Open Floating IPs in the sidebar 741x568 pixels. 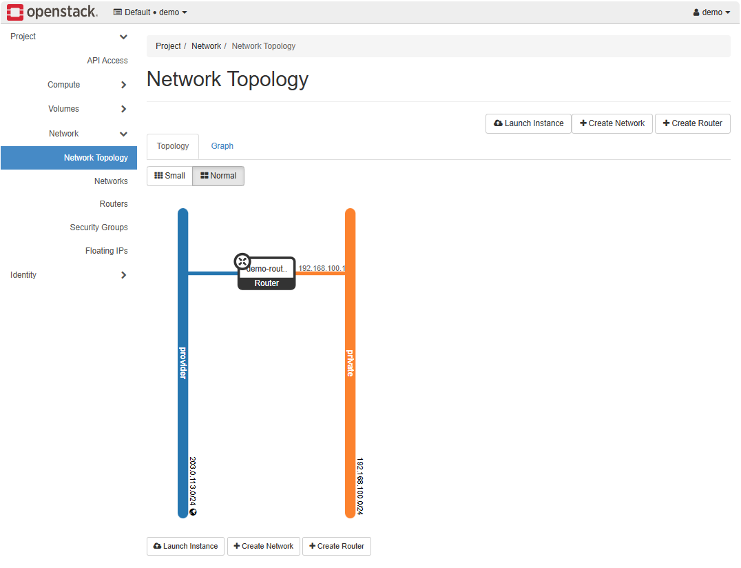click(106, 251)
